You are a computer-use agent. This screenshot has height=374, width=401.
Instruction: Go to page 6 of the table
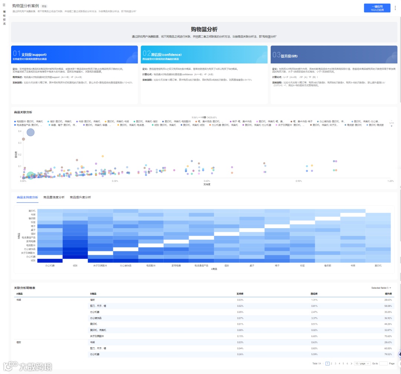tap(347, 364)
